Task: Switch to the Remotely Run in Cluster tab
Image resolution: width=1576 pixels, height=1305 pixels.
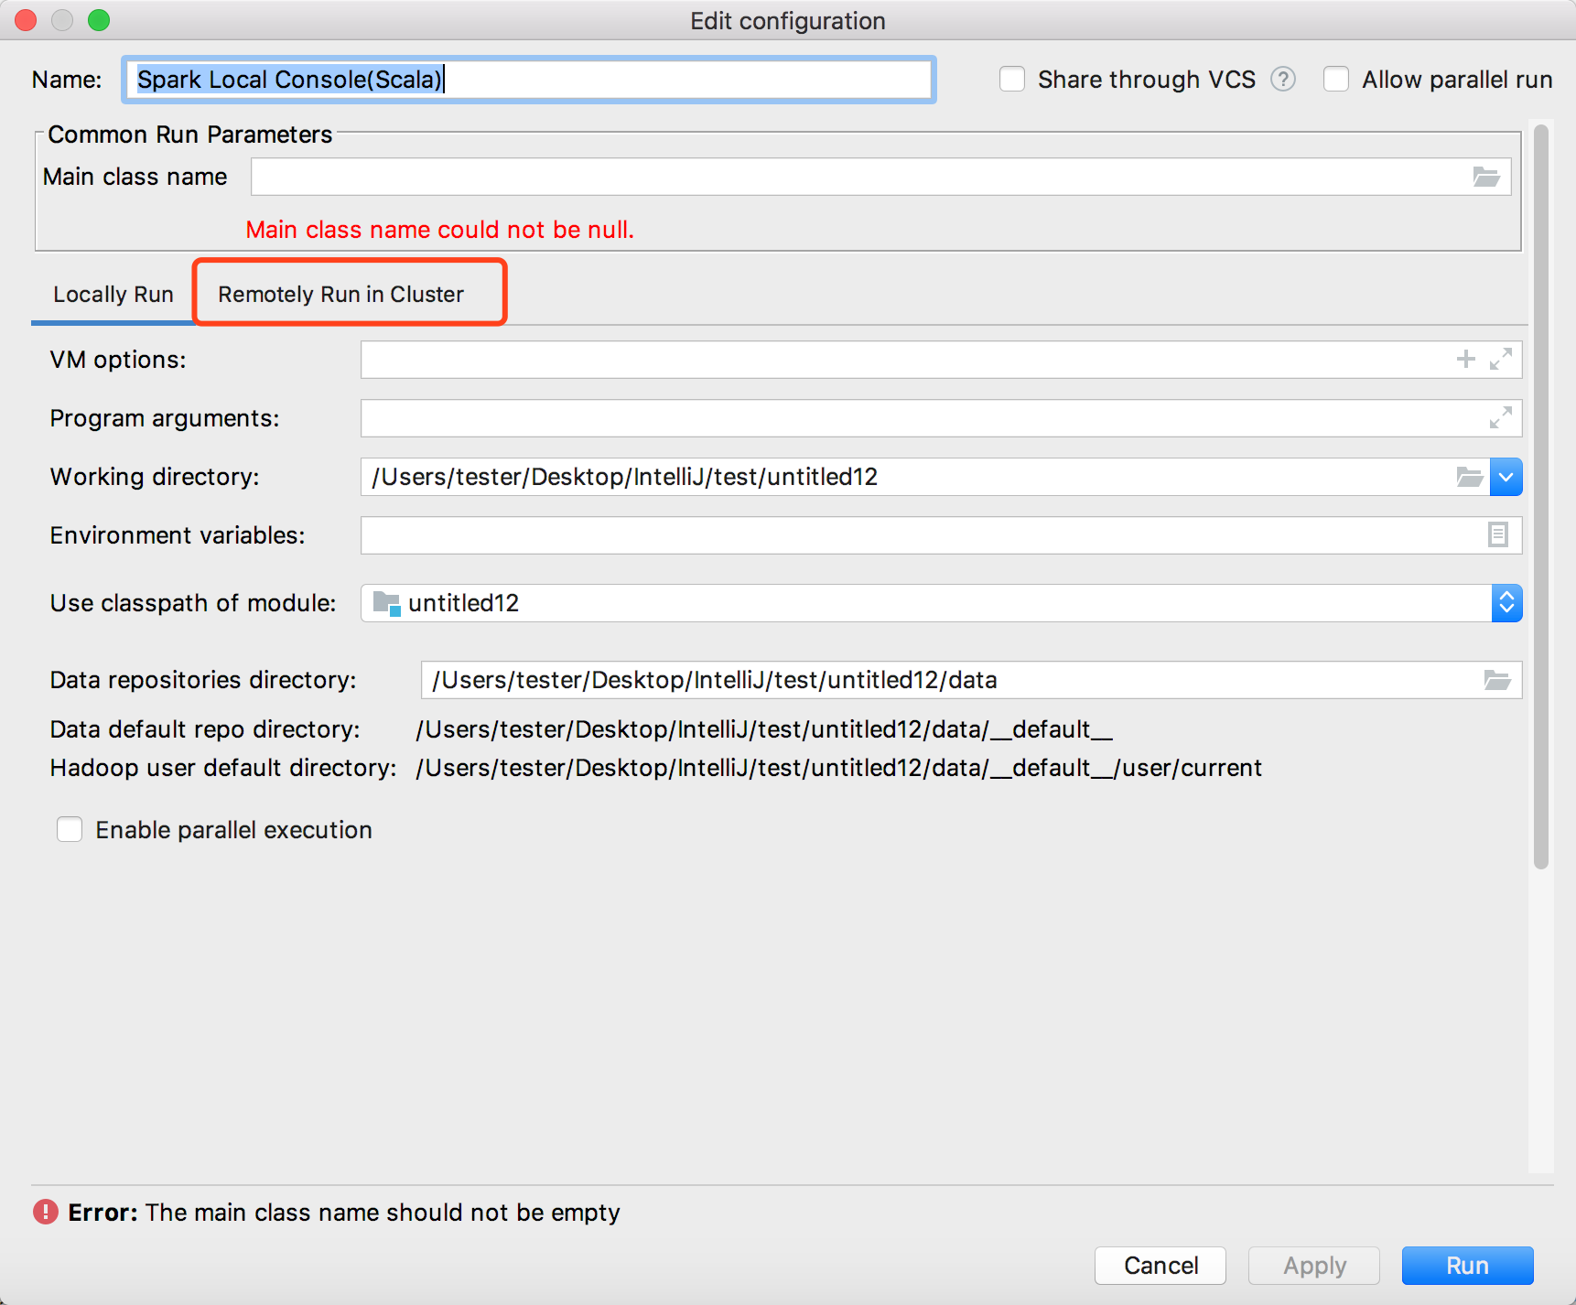Action: [x=340, y=294]
